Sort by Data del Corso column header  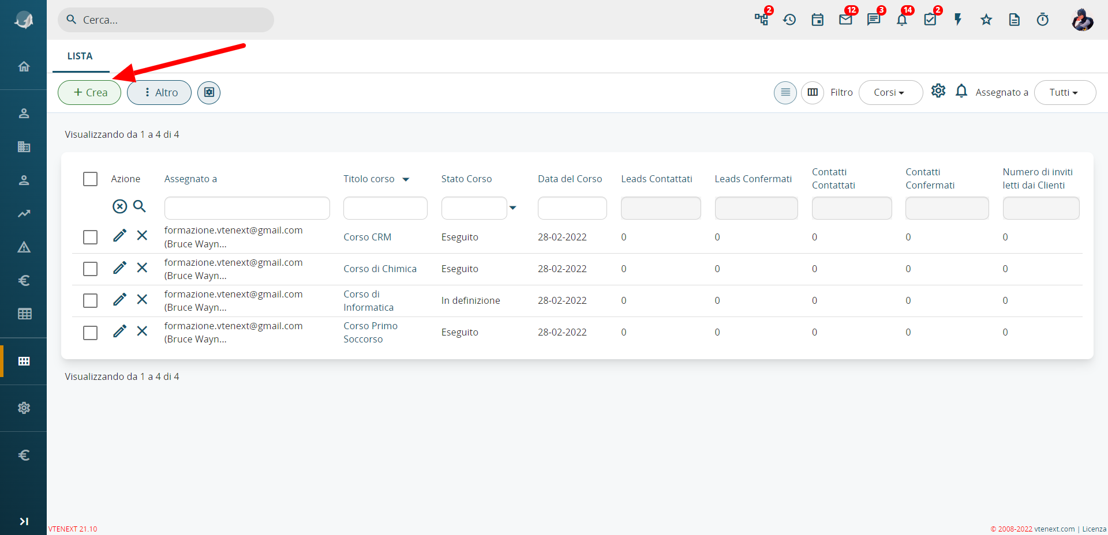click(x=570, y=179)
